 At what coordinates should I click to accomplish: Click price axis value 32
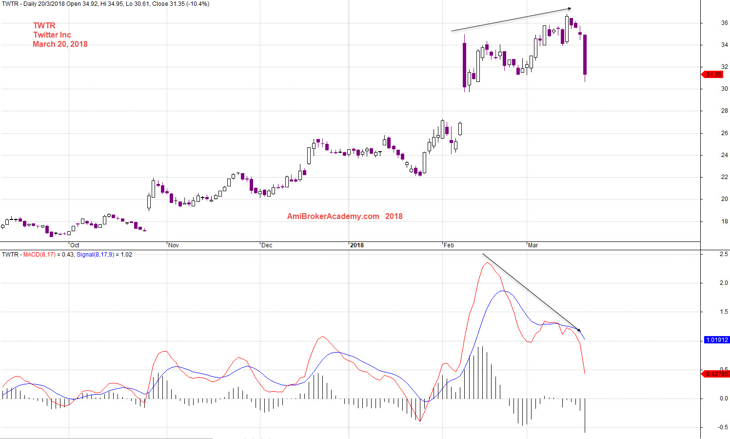tap(725, 67)
